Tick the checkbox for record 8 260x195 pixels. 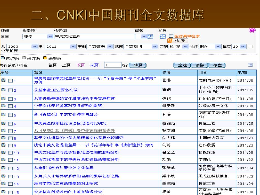(10, 138)
